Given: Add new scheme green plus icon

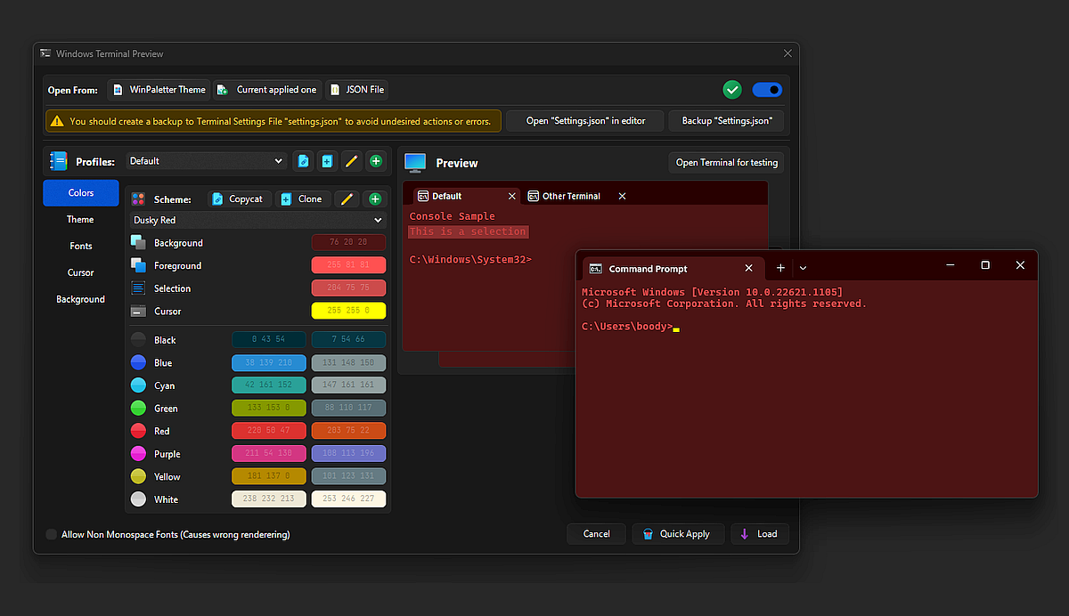Looking at the screenshot, I should point(375,199).
